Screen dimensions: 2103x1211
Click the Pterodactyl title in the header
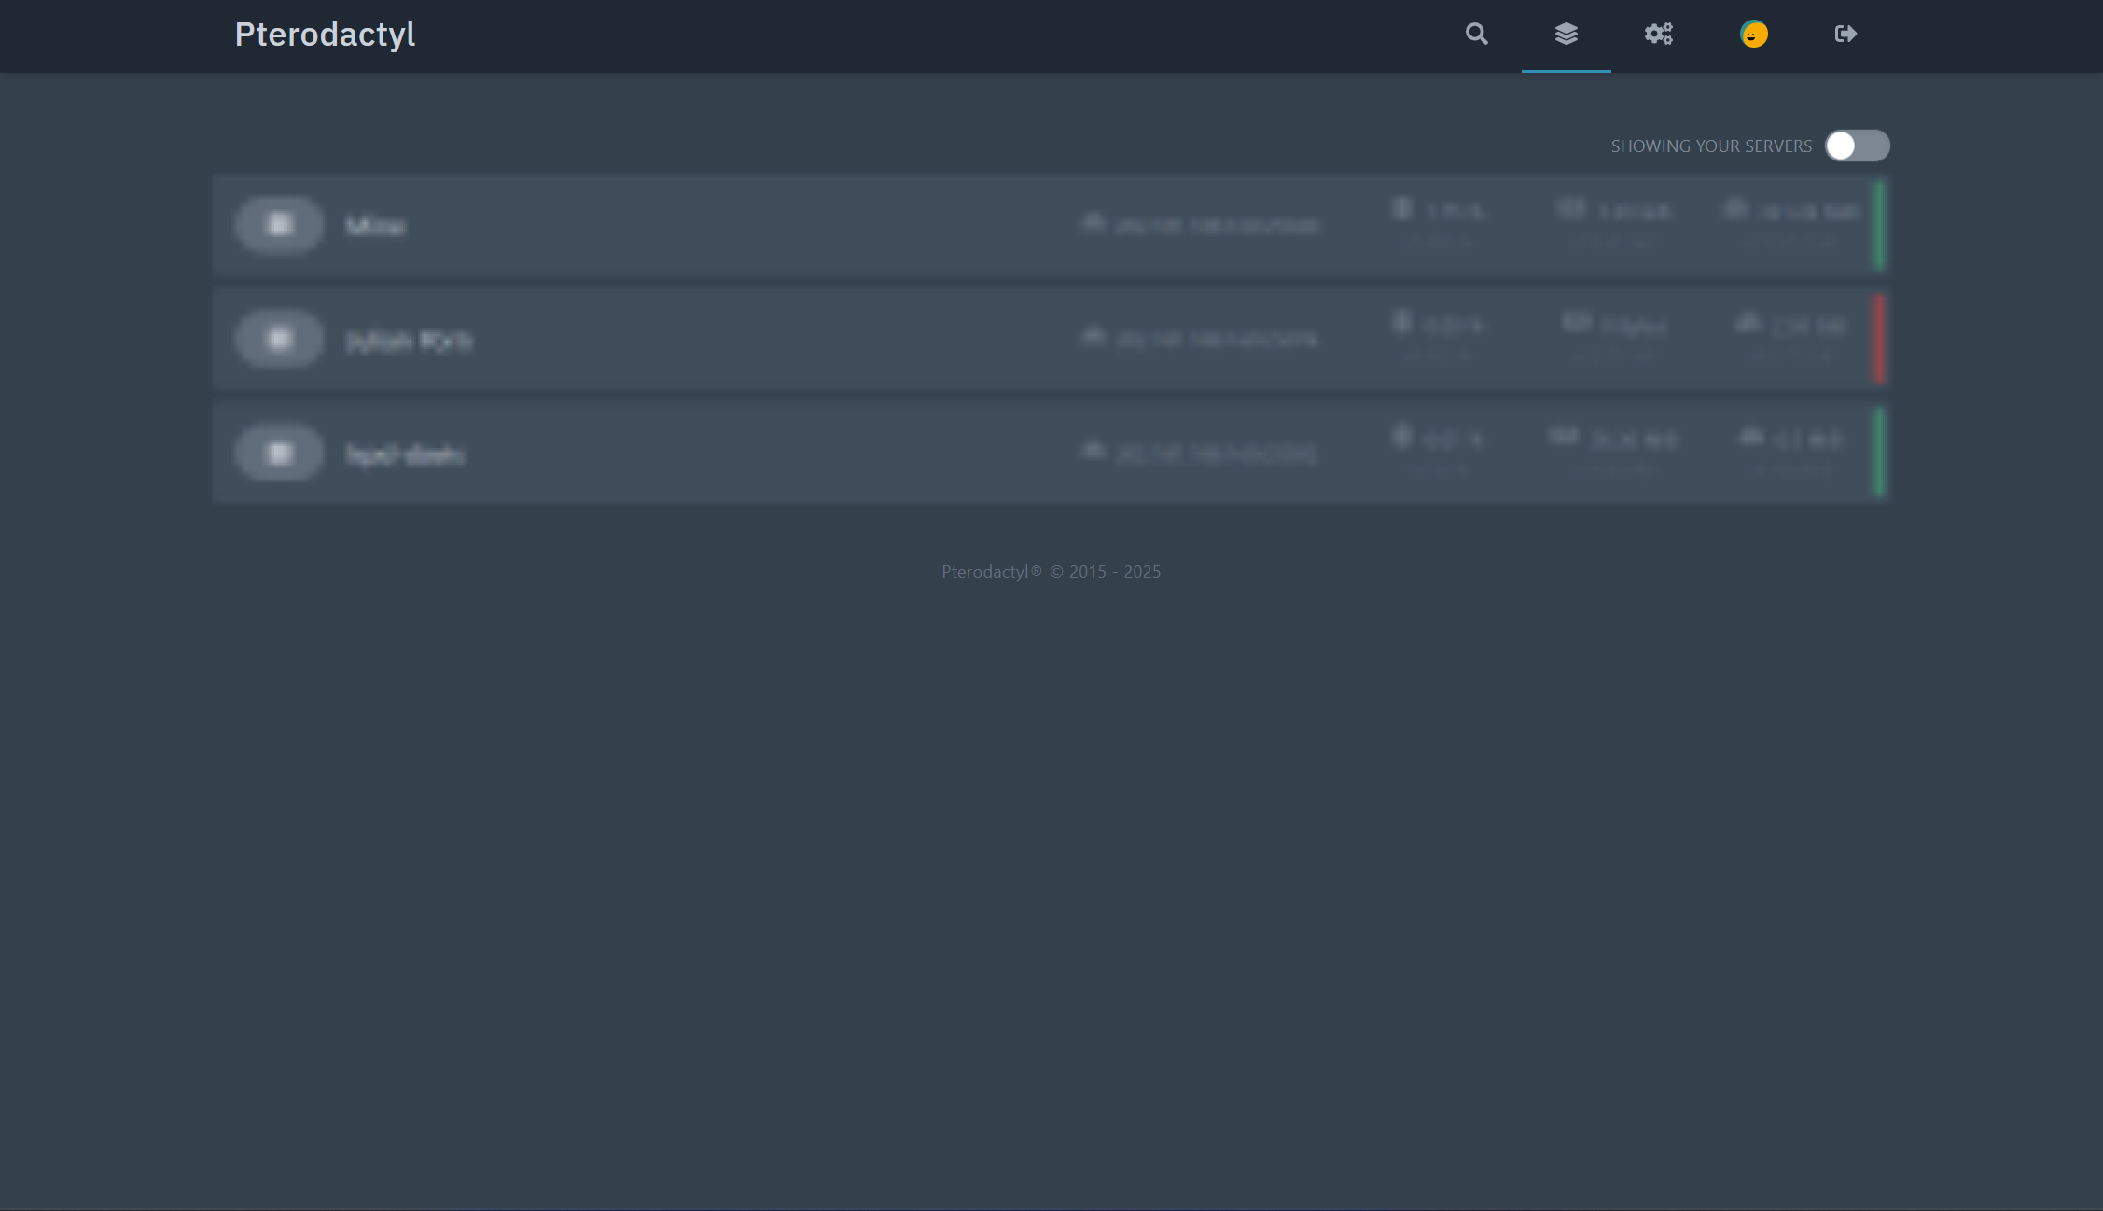[325, 35]
